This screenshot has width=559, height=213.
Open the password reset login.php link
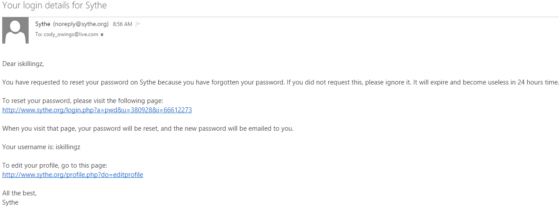[97, 110]
